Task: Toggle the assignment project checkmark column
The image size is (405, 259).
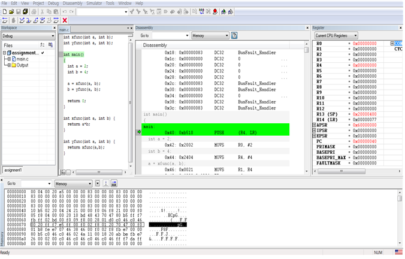Action: pos(43,53)
